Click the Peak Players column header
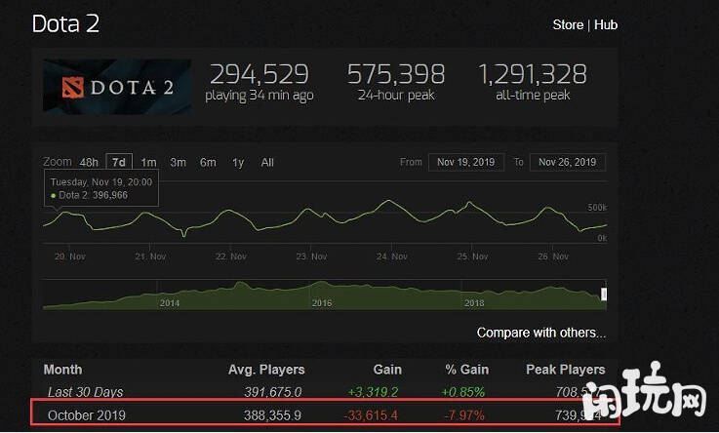This screenshot has width=719, height=433. point(564,370)
